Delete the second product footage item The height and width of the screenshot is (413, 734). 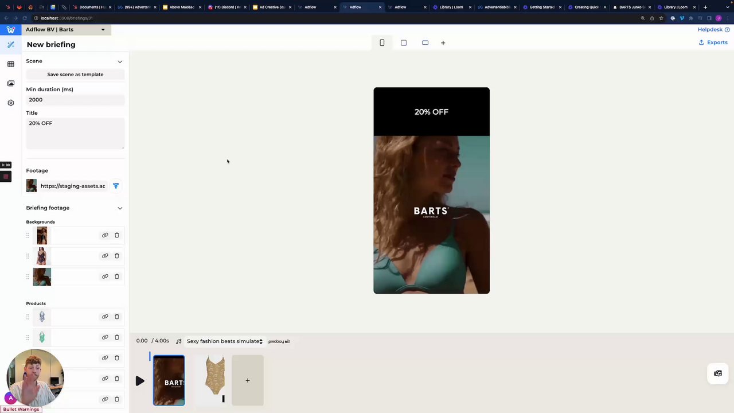117,337
